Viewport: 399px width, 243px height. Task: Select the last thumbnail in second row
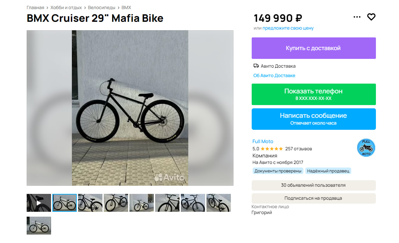pos(39,225)
